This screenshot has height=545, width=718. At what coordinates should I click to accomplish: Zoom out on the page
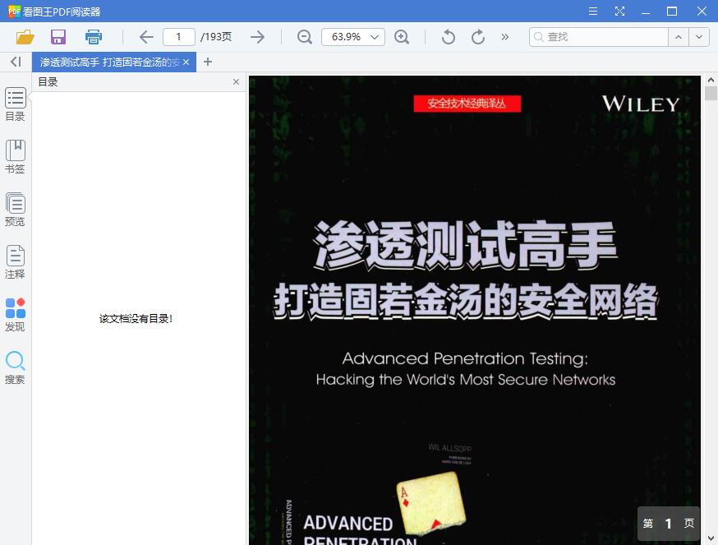click(304, 37)
